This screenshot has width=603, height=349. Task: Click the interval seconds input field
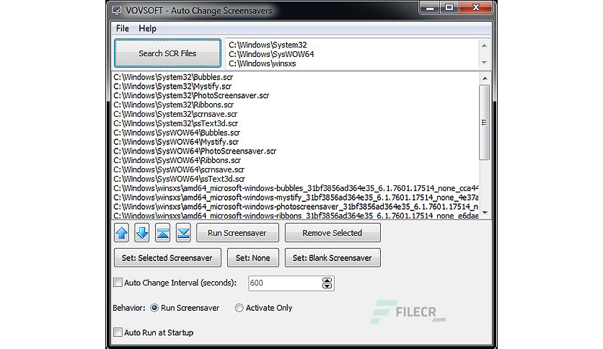click(x=285, y=283)
